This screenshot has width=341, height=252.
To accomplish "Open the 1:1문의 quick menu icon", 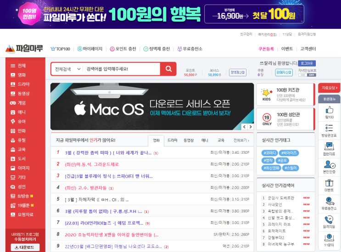I will click(329, 240).
